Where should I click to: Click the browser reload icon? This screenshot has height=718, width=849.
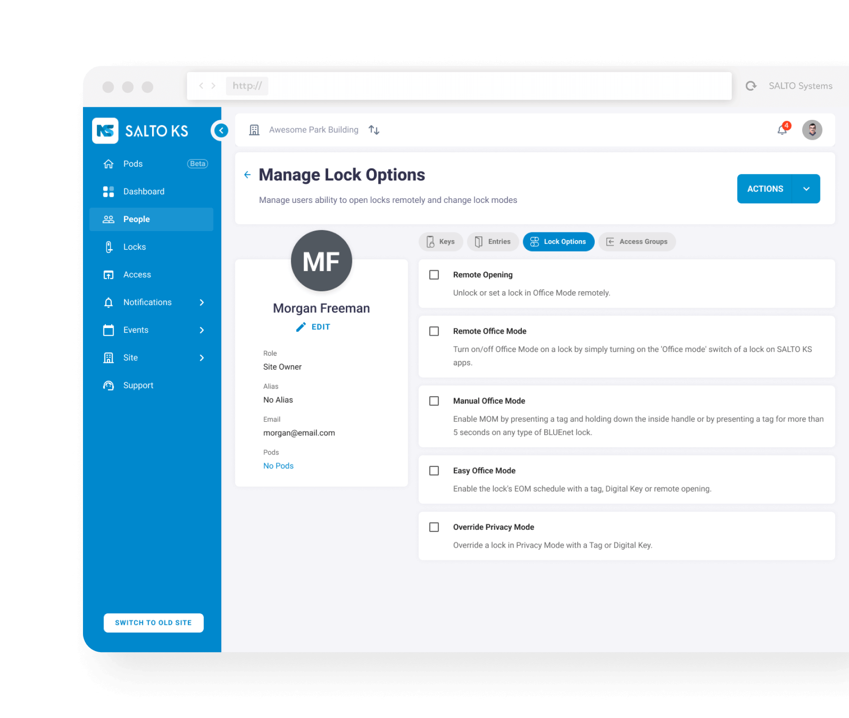click(x=751, y=86)
